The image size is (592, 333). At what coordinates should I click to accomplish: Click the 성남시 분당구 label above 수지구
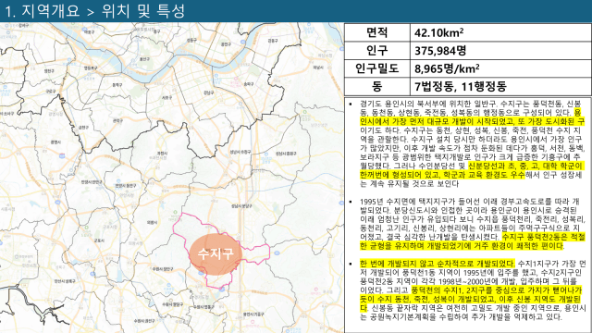coord(241,206)
